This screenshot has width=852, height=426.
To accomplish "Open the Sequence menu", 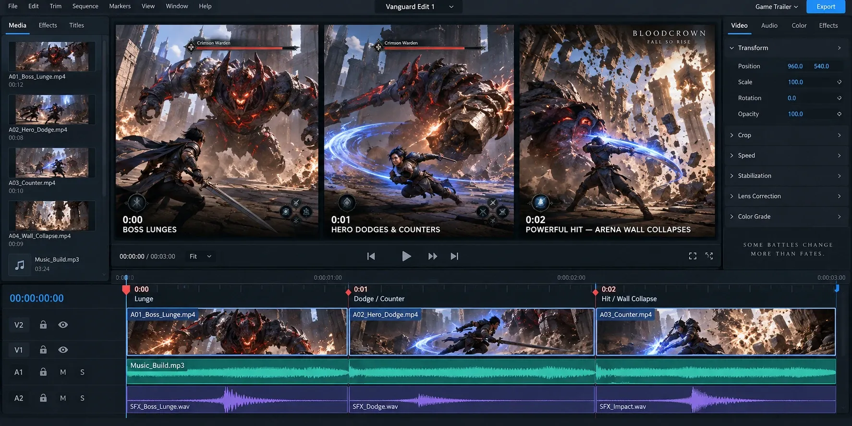I will coord(85,6).
